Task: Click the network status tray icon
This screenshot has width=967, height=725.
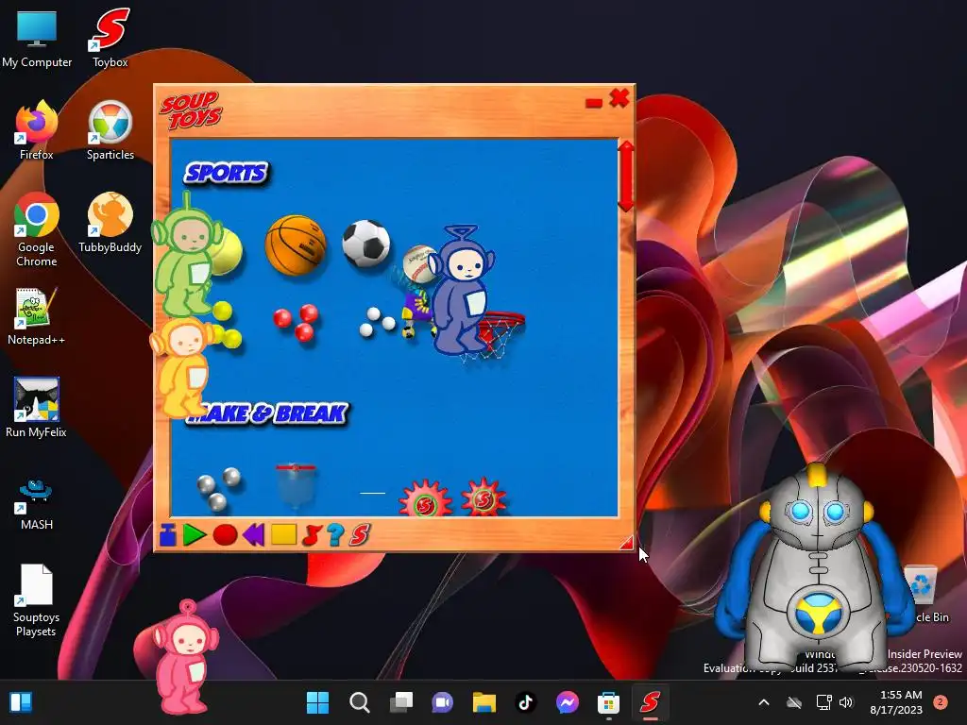Action: coord(823,702)
